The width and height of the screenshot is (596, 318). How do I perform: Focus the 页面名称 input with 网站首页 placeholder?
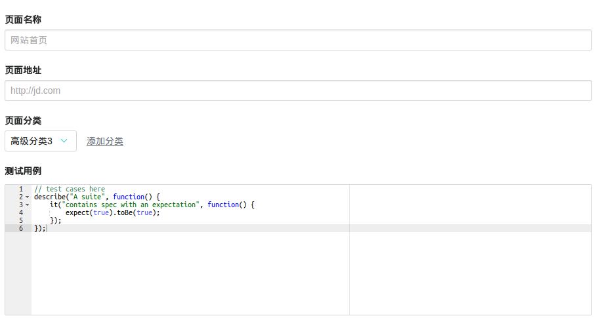point(298,40)
